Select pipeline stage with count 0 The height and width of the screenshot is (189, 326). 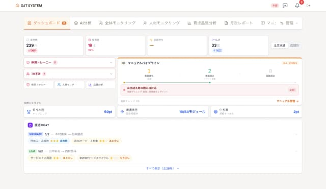[270, 73]
